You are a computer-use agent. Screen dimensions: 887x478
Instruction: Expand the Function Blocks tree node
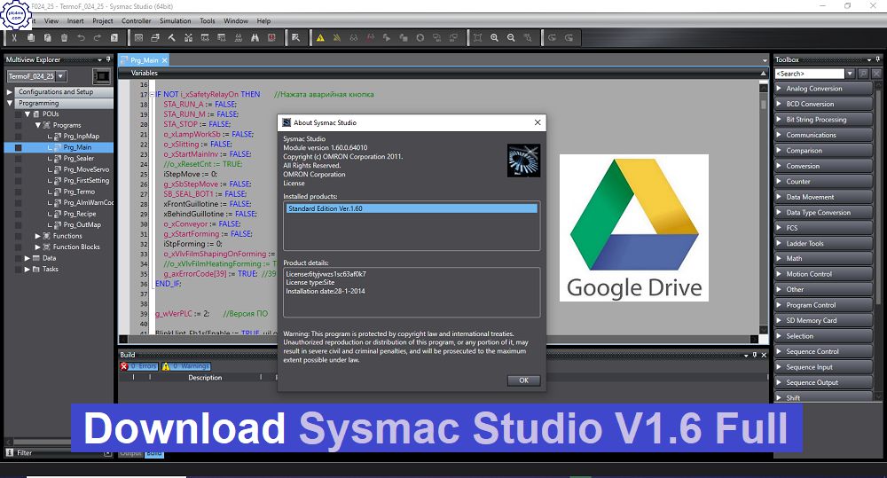(37, 247)
